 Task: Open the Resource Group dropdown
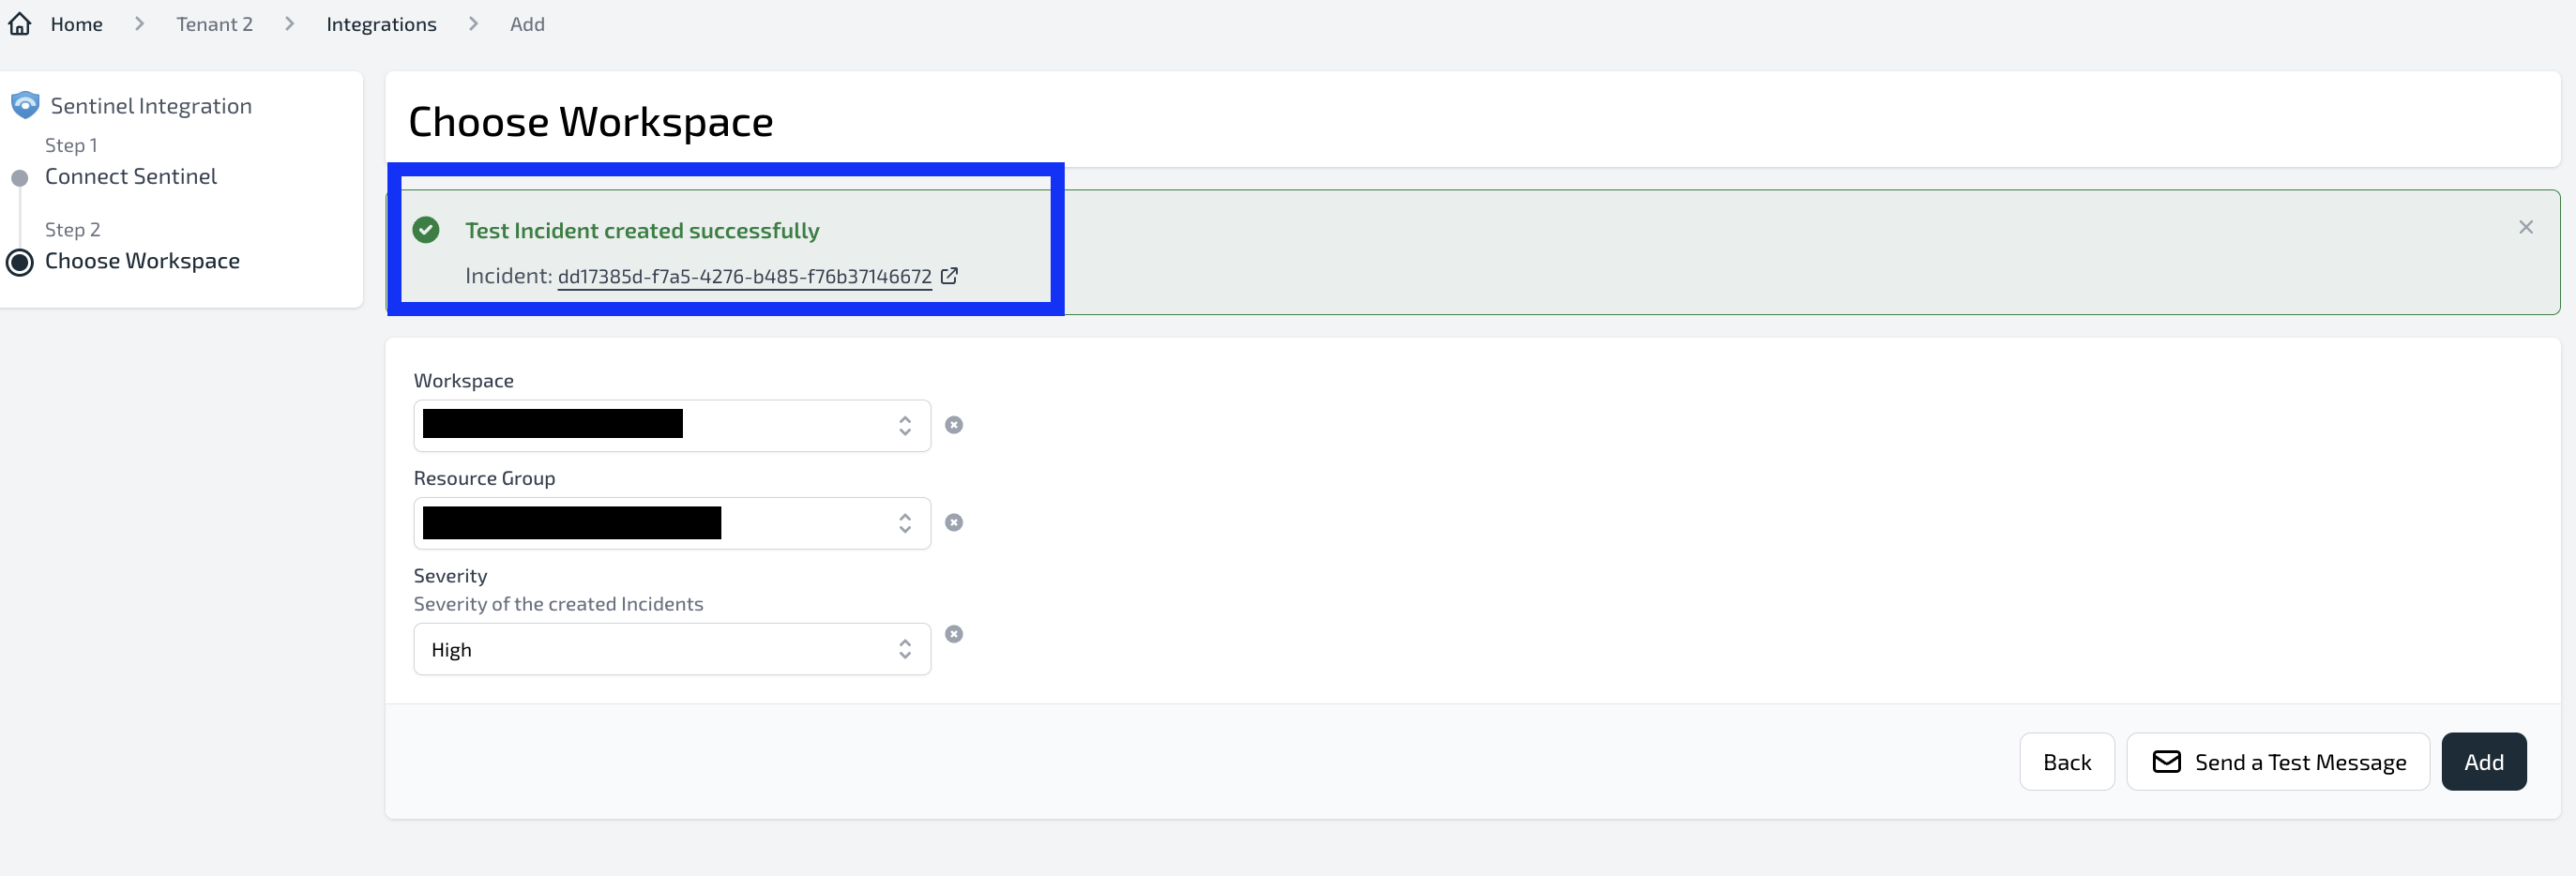click(x=672, y=523)
